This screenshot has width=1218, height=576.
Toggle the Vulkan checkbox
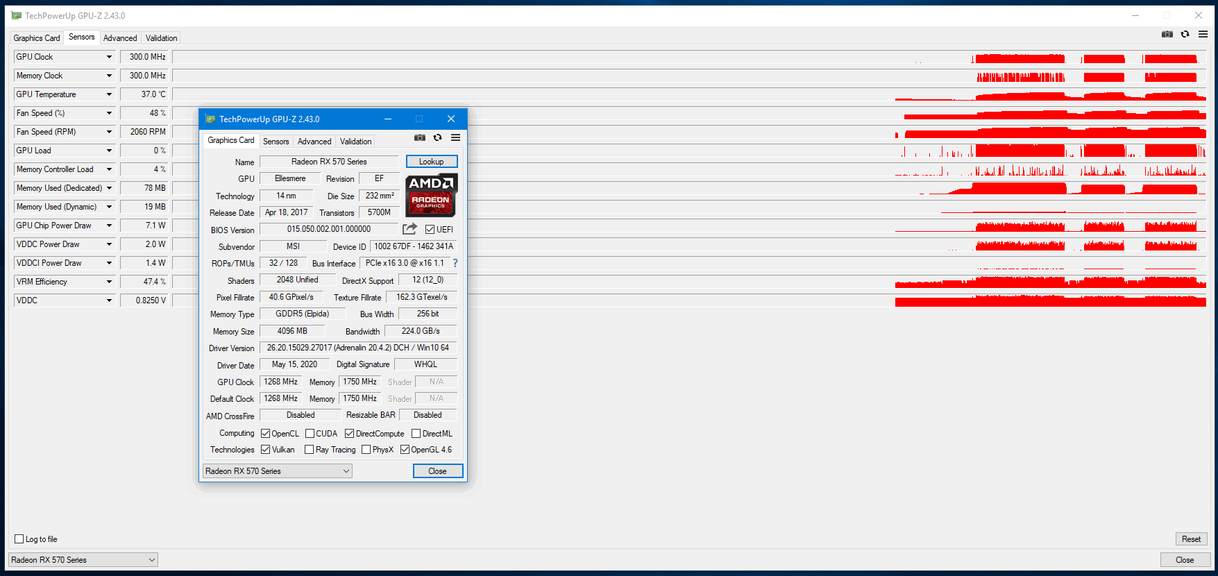pos(265,450)
